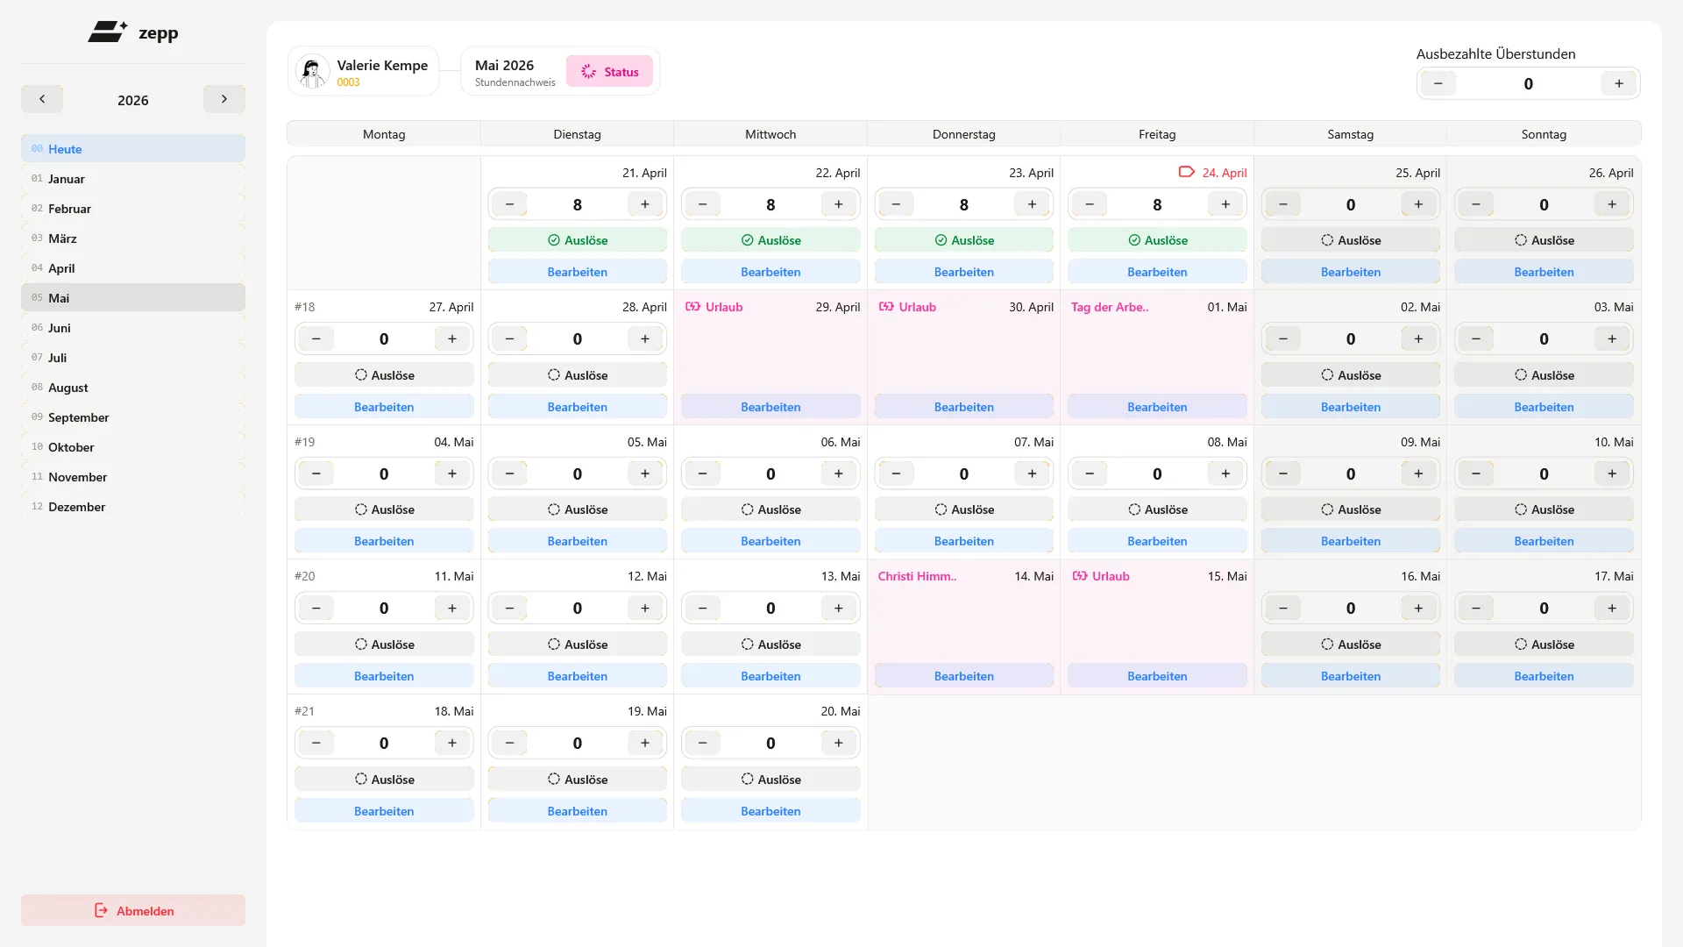Click the pink Status button

pos(609,72)
